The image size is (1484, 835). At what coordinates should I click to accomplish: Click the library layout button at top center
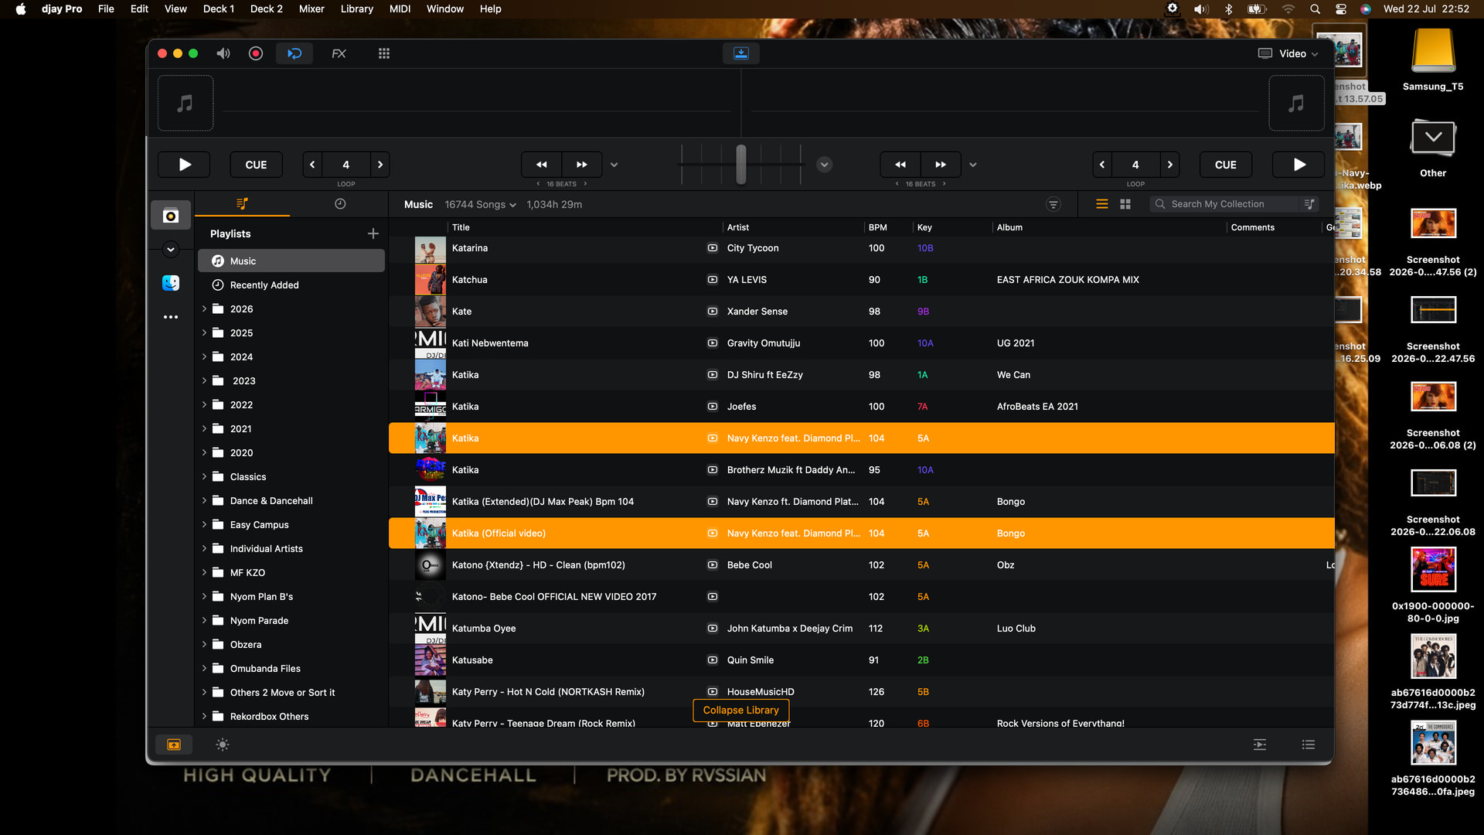[x=741, y=53]
